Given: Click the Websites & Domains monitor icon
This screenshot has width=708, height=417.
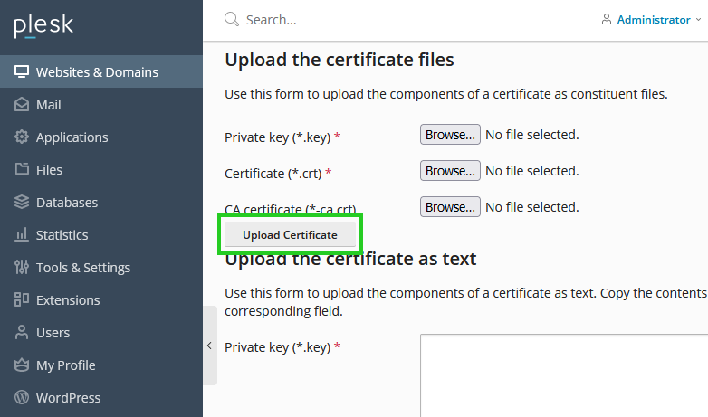Looking at the screenshot, I should (21, 71).
